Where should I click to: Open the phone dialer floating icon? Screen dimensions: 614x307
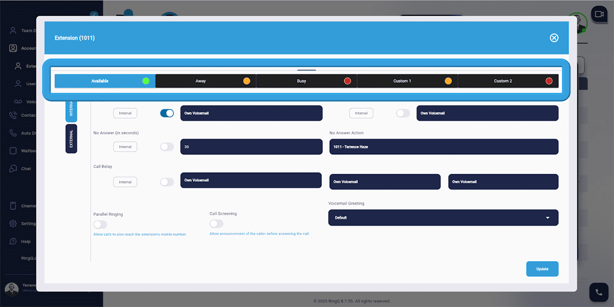[x=598, y=292]
